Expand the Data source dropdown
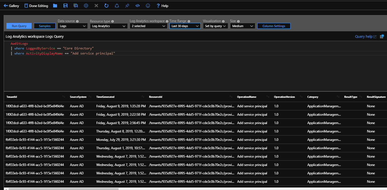This screenshot has height=190, width=387. (x=73, y=26)
